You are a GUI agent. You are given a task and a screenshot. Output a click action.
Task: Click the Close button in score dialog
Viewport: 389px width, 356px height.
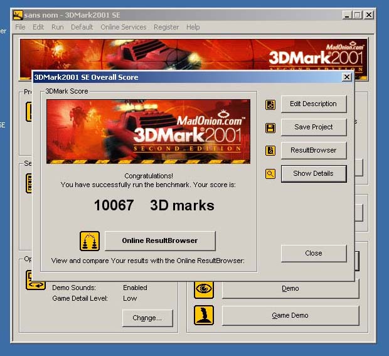tap(314, 254)
